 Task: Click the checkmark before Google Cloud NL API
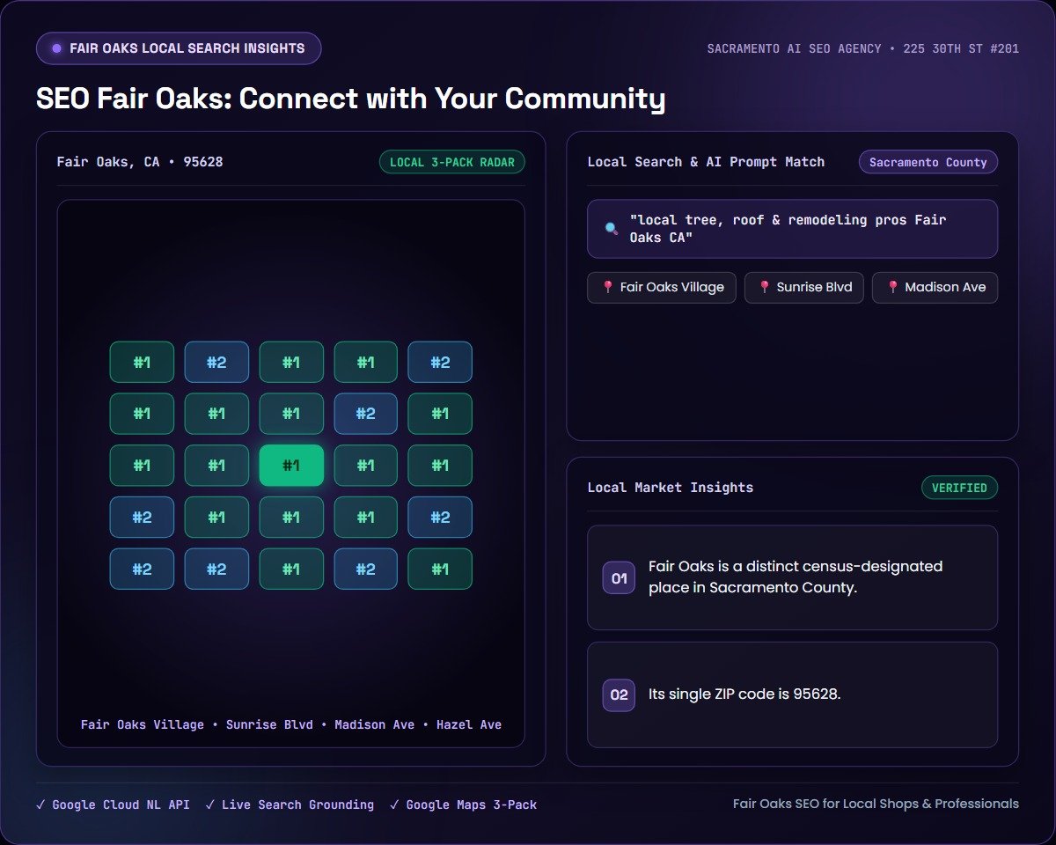(x=40, y=805)
